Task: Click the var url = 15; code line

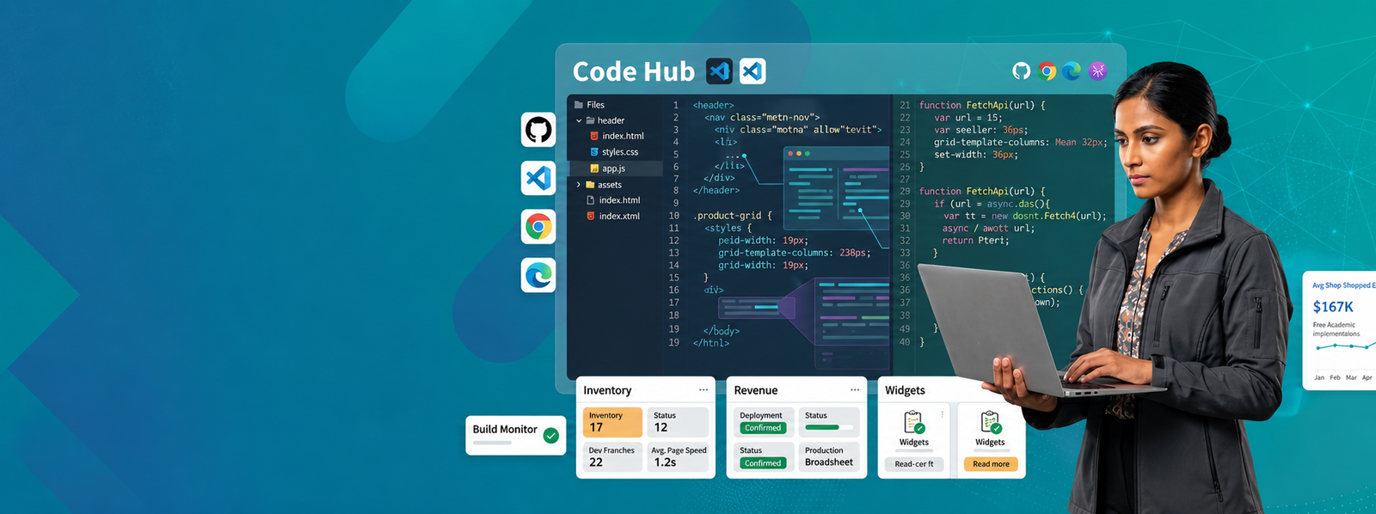Action: (x=967, y=118)
